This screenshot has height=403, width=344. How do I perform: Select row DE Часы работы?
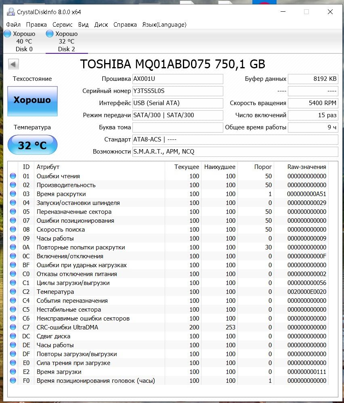[x=168, y=345]
